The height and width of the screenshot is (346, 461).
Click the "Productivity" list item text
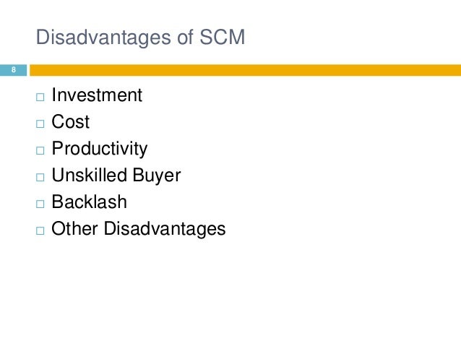[x=100, y=149]
